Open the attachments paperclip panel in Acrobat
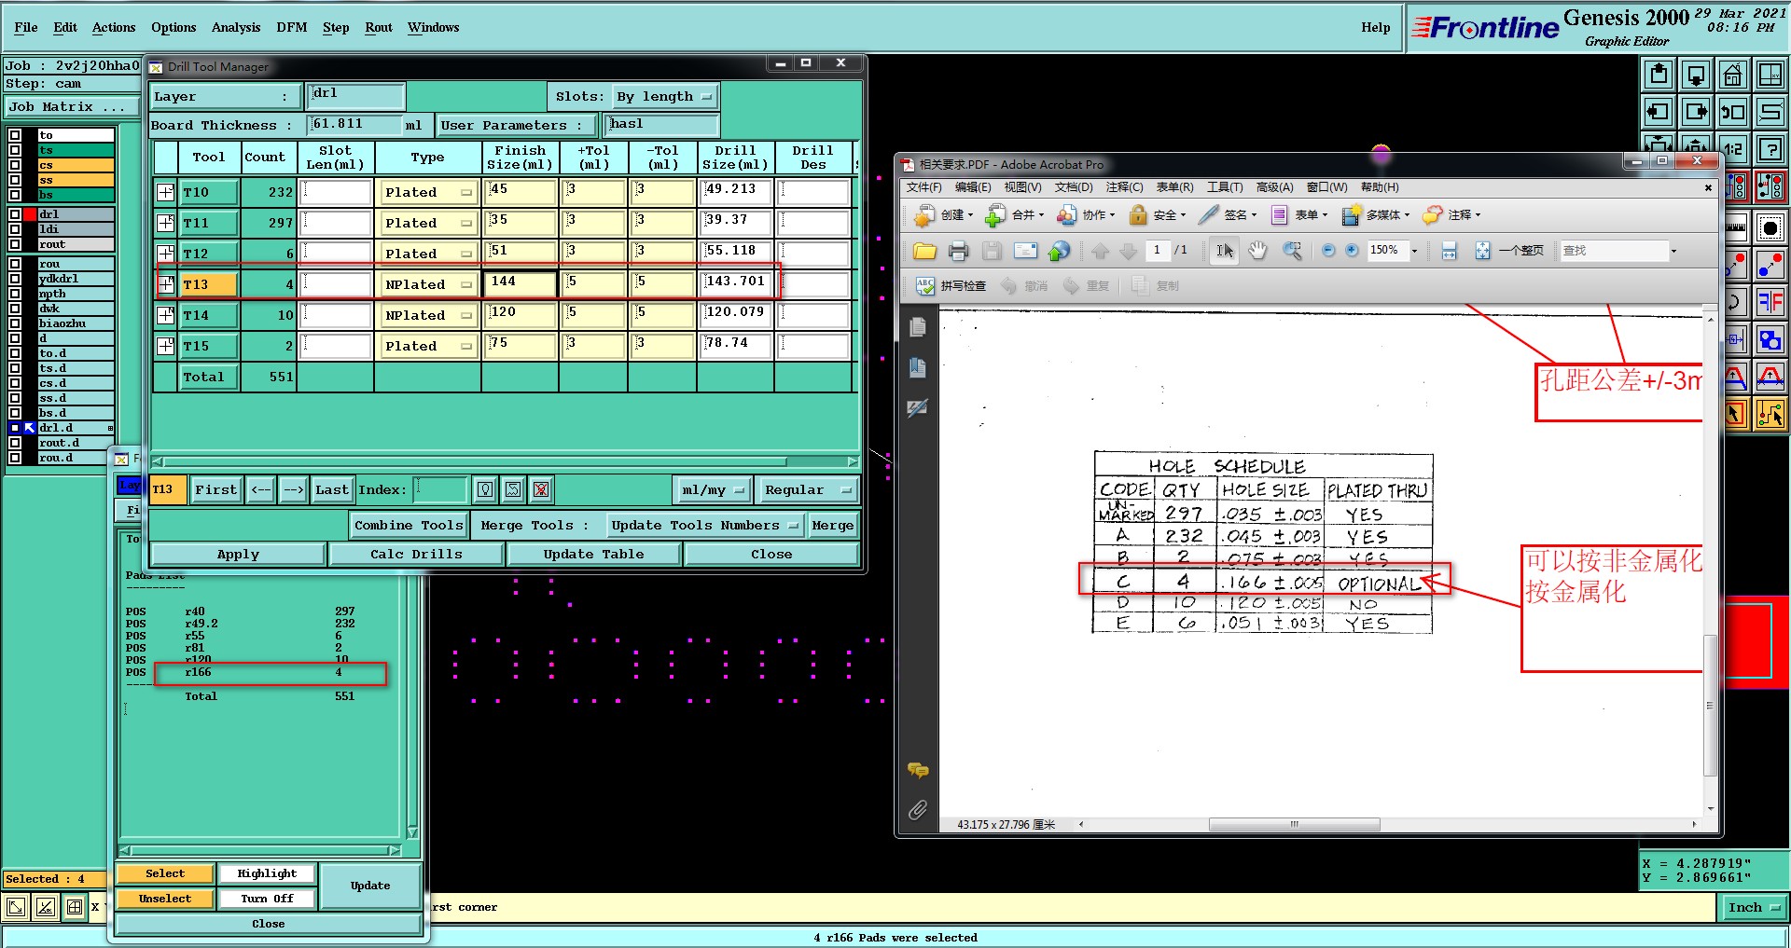This screenshot has width=1791, height=948. [918, 810]
